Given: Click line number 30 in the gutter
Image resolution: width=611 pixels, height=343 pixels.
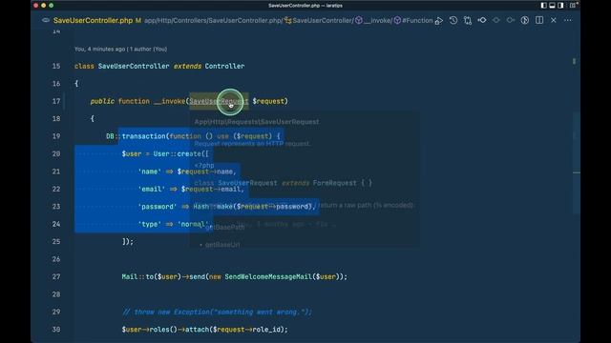Looking at the screenshot, I should coord(56,330).
